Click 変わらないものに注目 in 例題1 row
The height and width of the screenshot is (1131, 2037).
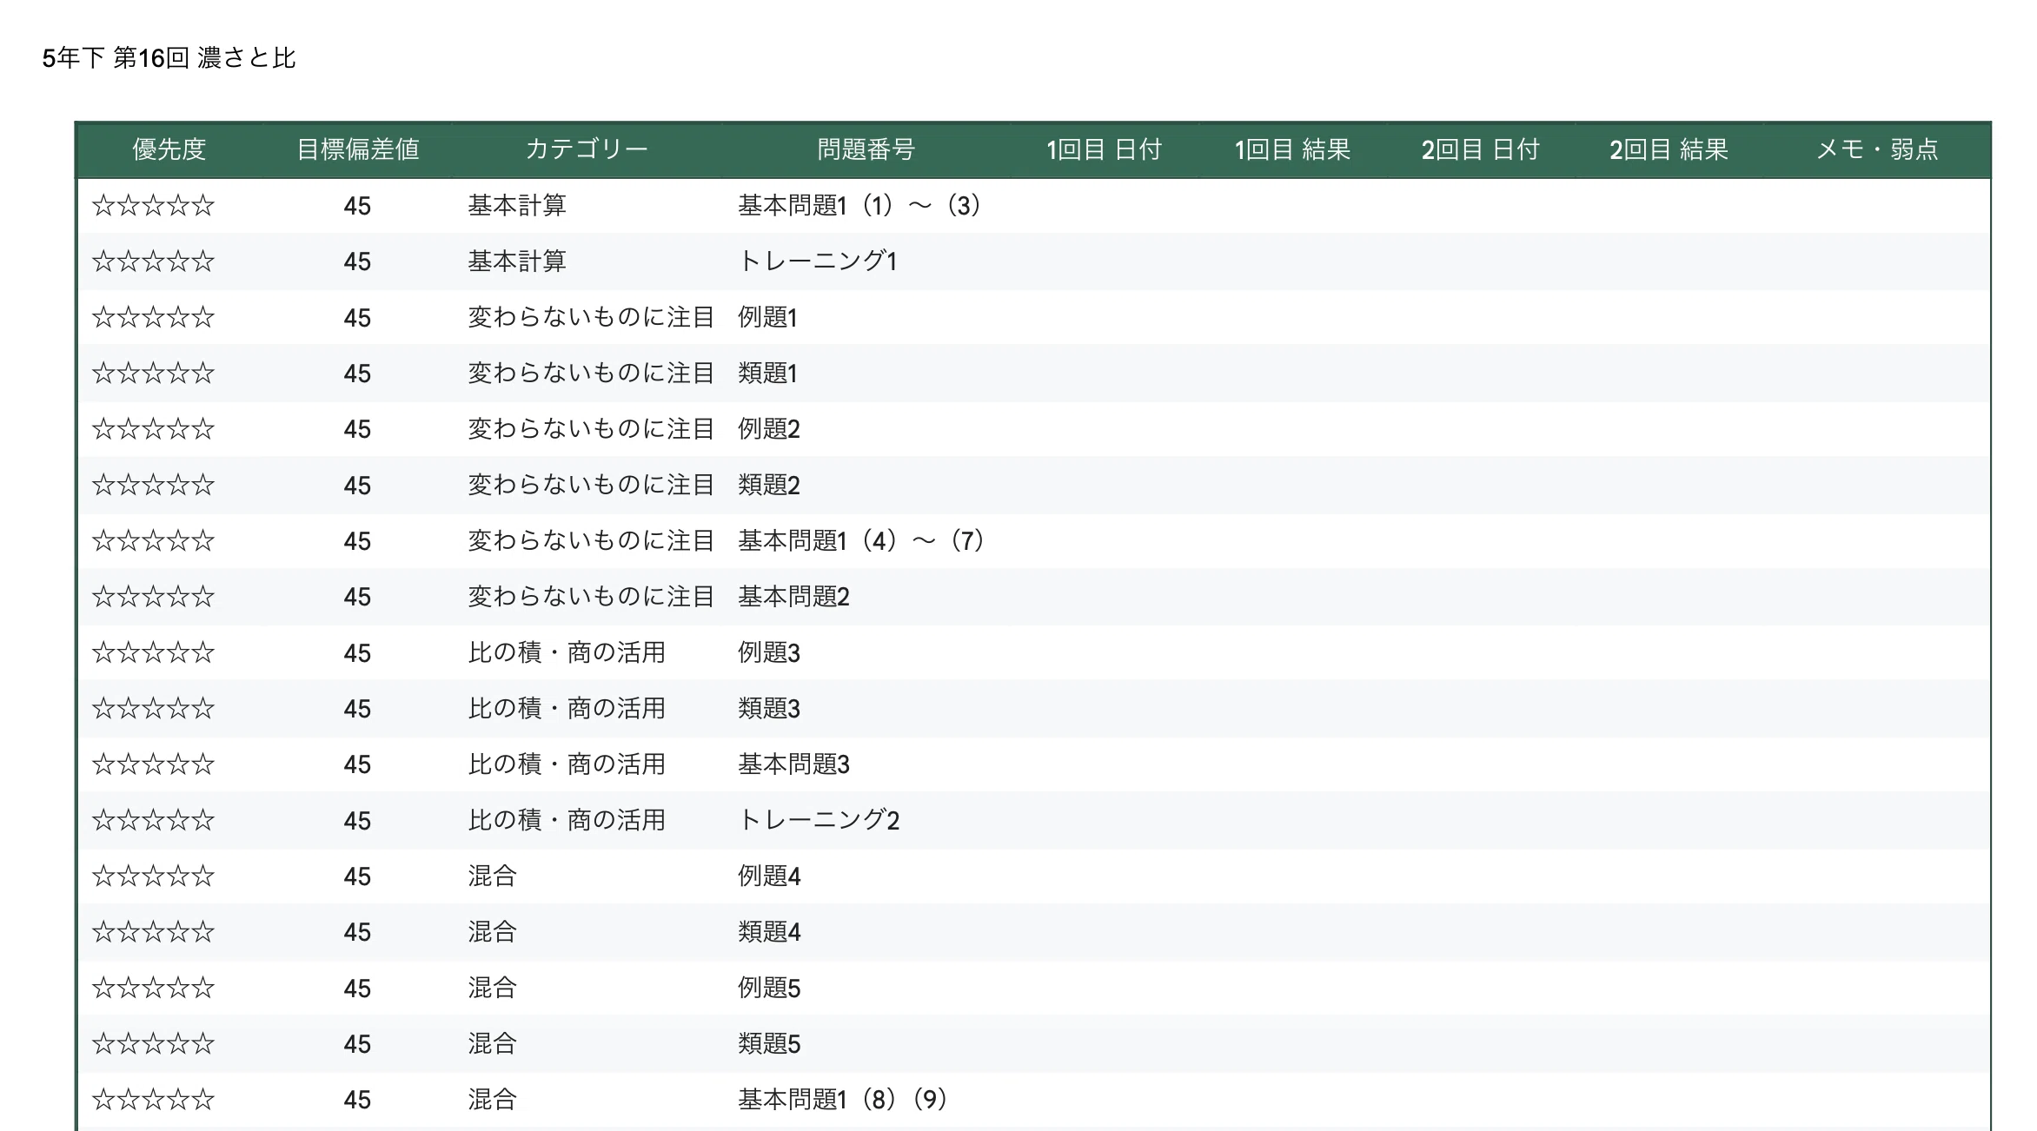click(591, 317)
